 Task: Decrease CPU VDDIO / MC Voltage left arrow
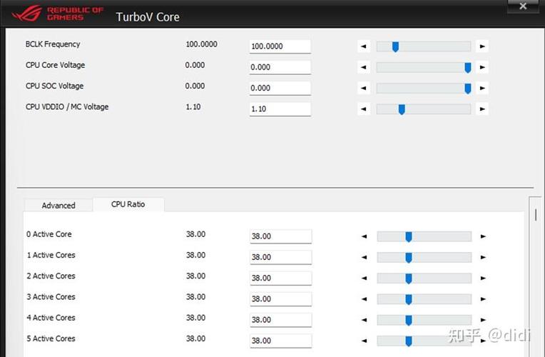click(x=364, y=109)
